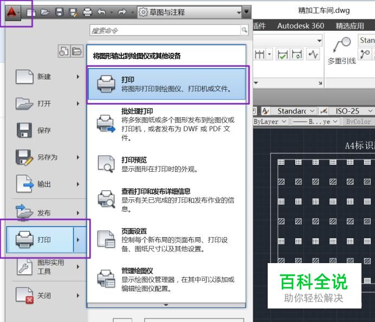Open the 草图与注释 workspace dropdown

tap(190, 12)
